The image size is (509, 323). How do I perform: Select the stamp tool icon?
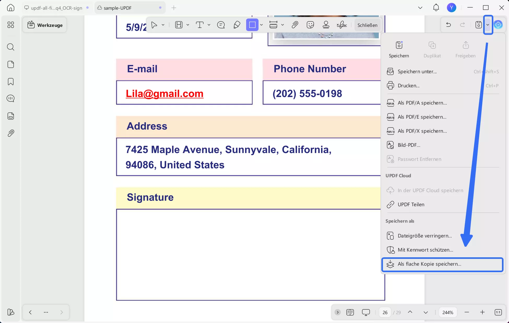(x=326, y=25)
